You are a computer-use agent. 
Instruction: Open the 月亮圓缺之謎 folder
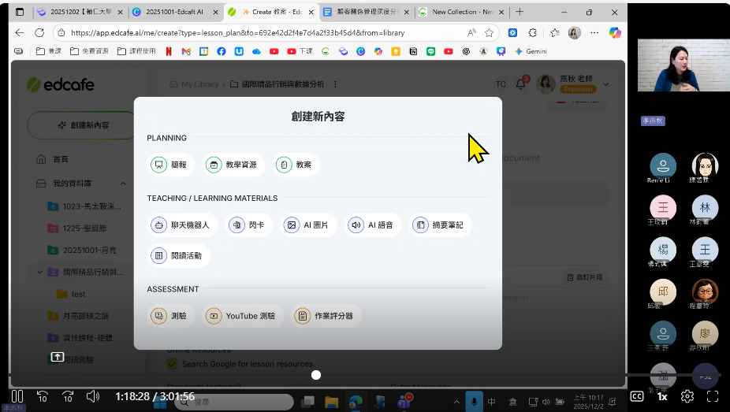tap(78, 316)
